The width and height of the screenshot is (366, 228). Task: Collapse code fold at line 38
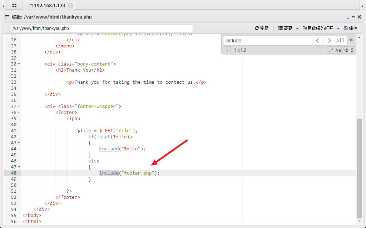point(19,112)
